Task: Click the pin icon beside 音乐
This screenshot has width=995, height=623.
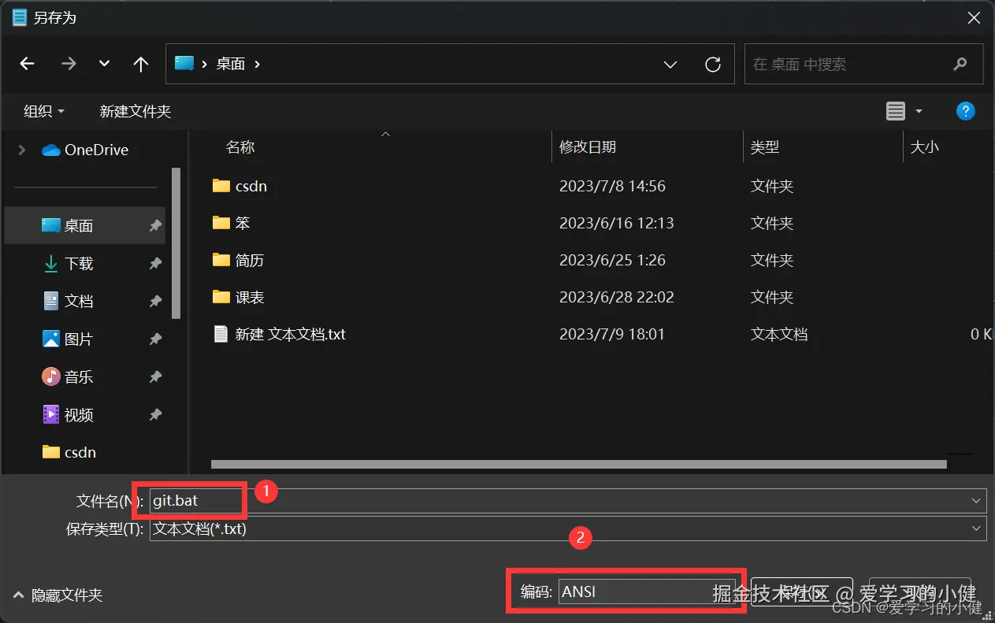Action: [155, 376]
